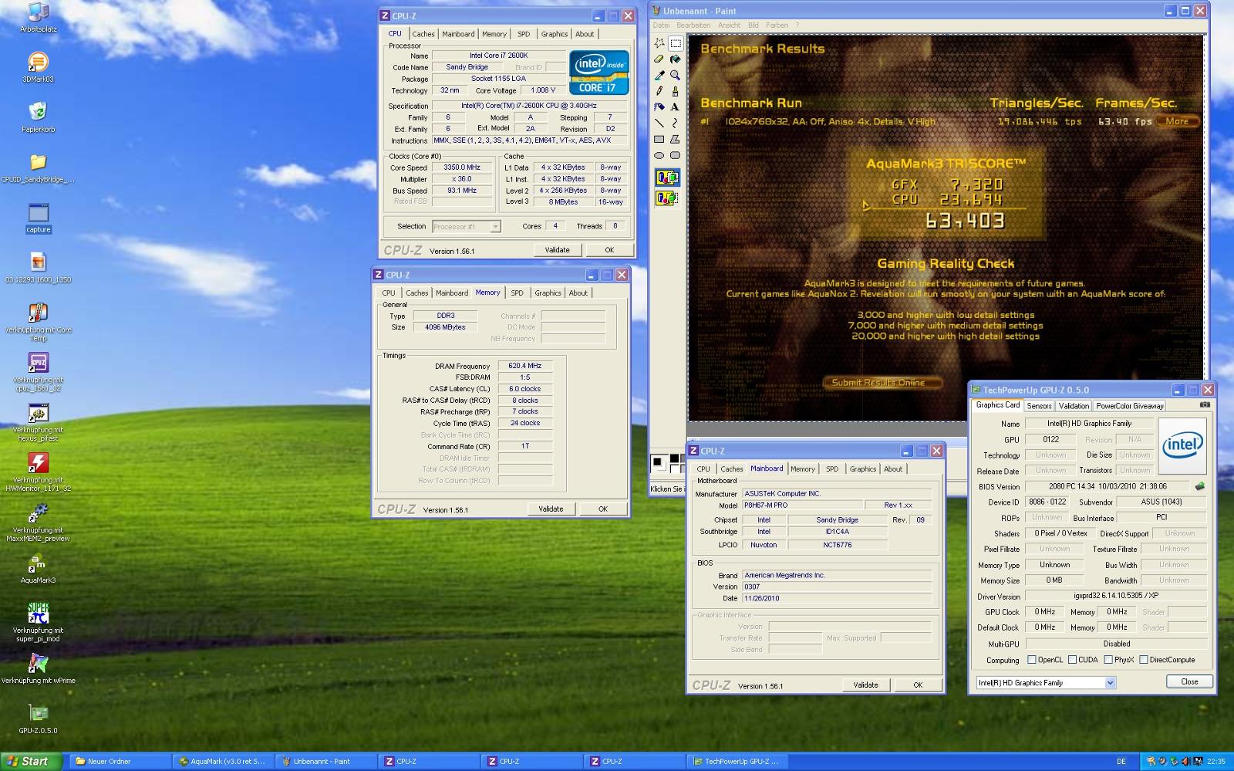The width and height of the screenshot is (1234, 771).
Task: Open the capture desktop icon
Action: click(x=38, y=218)
